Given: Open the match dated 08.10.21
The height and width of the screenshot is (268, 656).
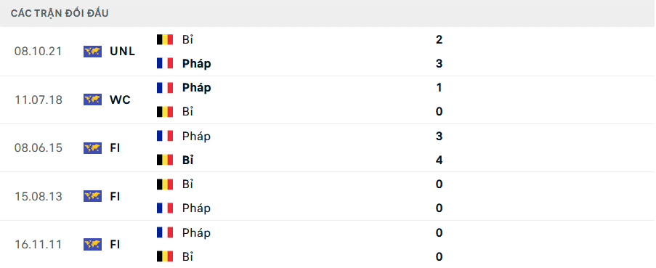Looking at the screenshot, I should (328, 52).
